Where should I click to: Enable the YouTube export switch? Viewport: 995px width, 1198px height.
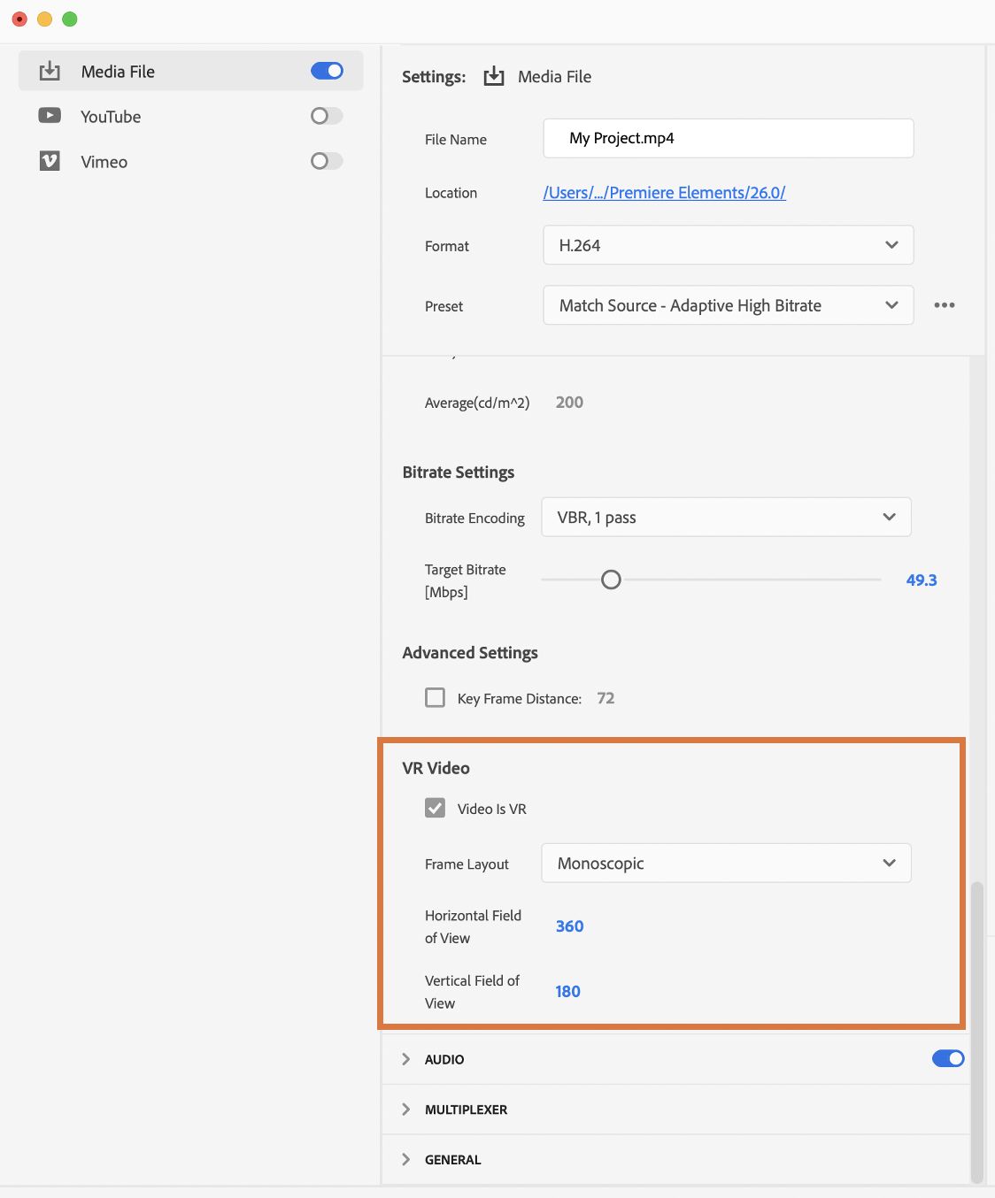click(327, 116)
